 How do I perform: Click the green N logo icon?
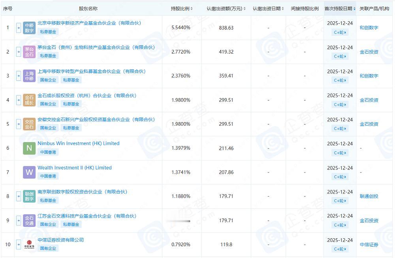(29, 148)
